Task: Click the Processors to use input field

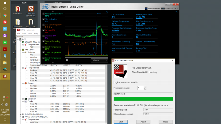Action: 141,88
